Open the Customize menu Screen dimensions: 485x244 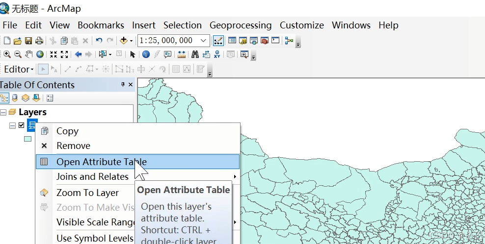click(302, 25)
